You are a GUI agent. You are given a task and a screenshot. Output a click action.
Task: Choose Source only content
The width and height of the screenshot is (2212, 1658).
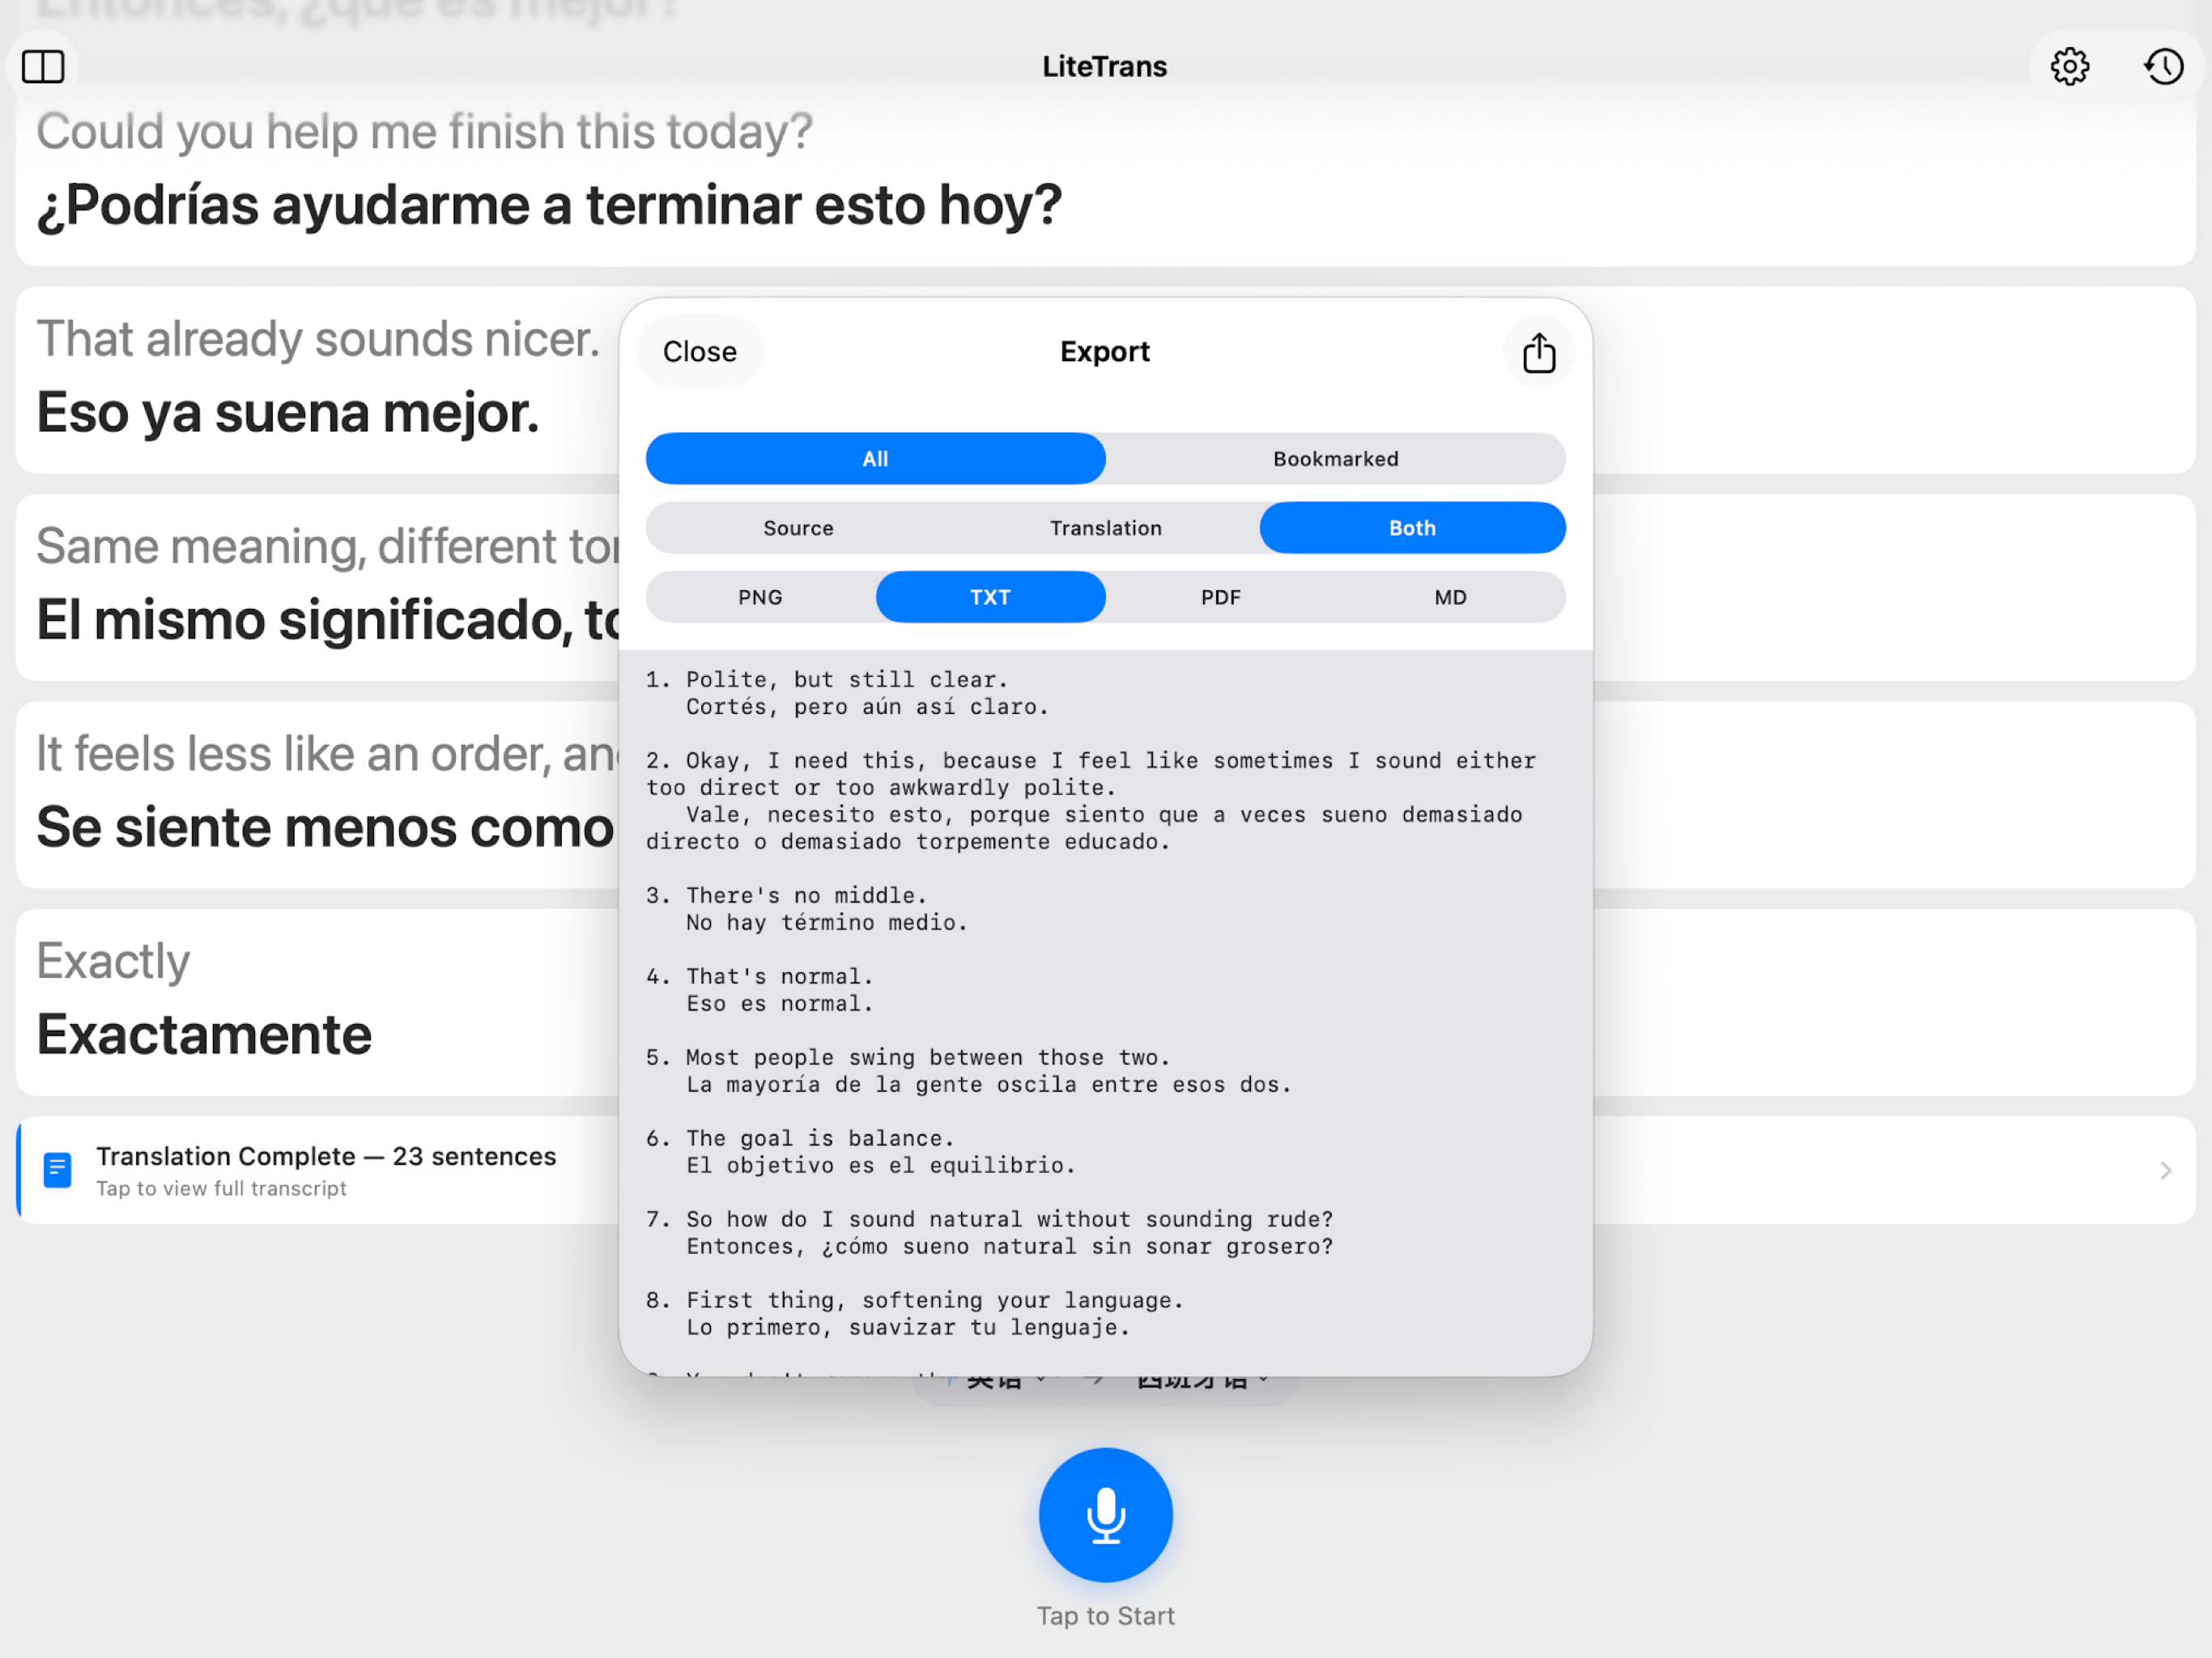tap(798, 528)
